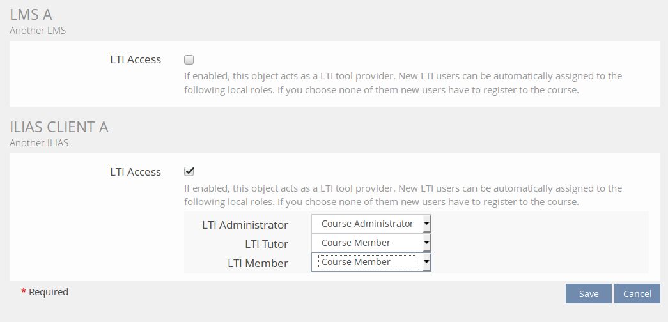
Task: Click help description text under LMS A
Action: click(x=403, y=83)
